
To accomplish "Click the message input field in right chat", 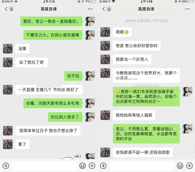I will coord(142,166).
